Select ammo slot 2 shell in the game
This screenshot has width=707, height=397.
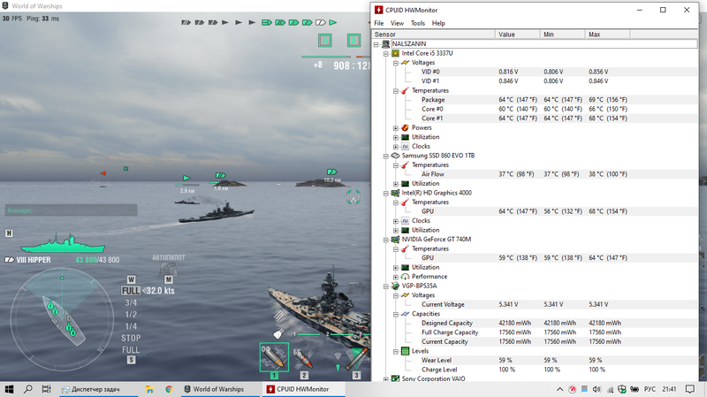click(303, 359)
